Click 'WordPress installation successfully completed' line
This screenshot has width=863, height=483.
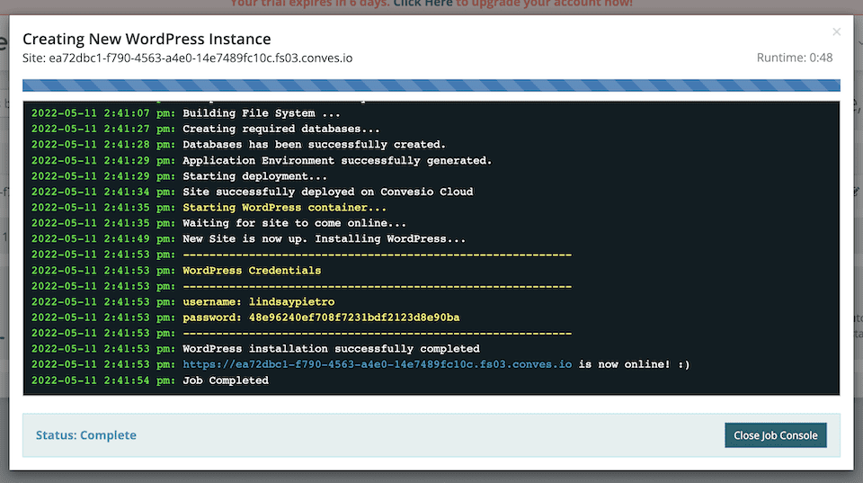[x=330, y=349]
